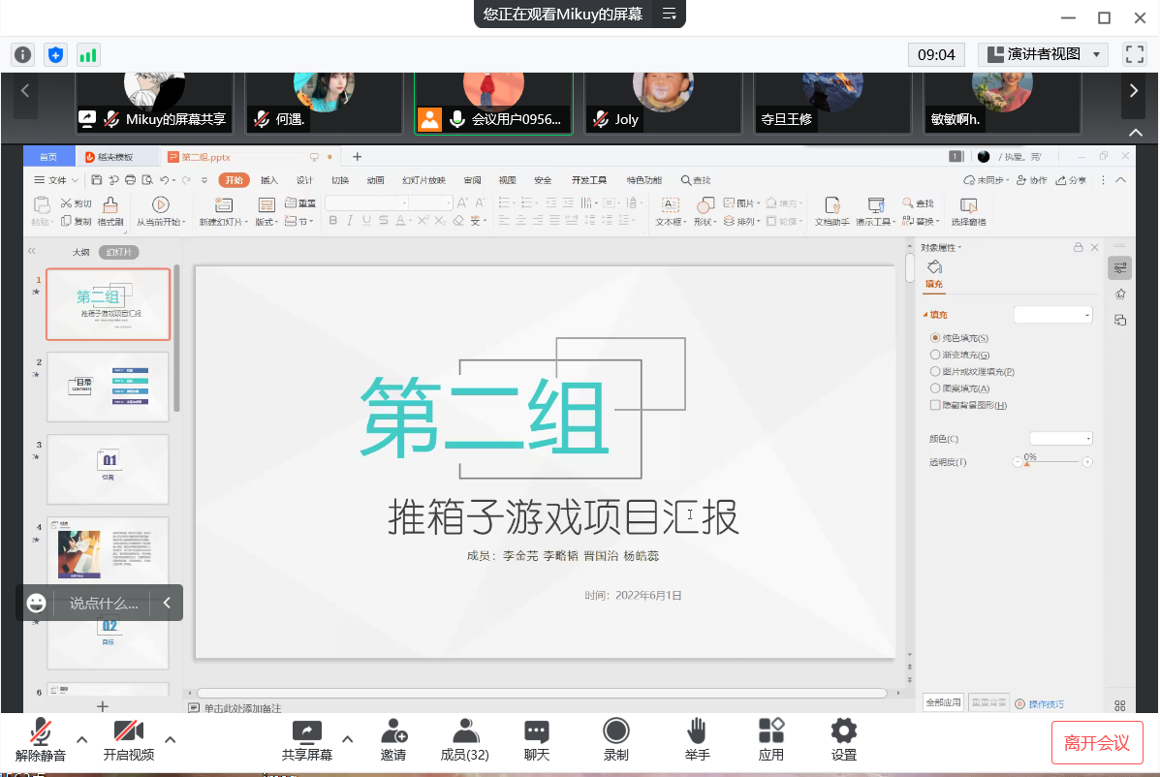Open the Insert ribbon tab
Viewport: 1160px width, 777px height.
[268, 180]
